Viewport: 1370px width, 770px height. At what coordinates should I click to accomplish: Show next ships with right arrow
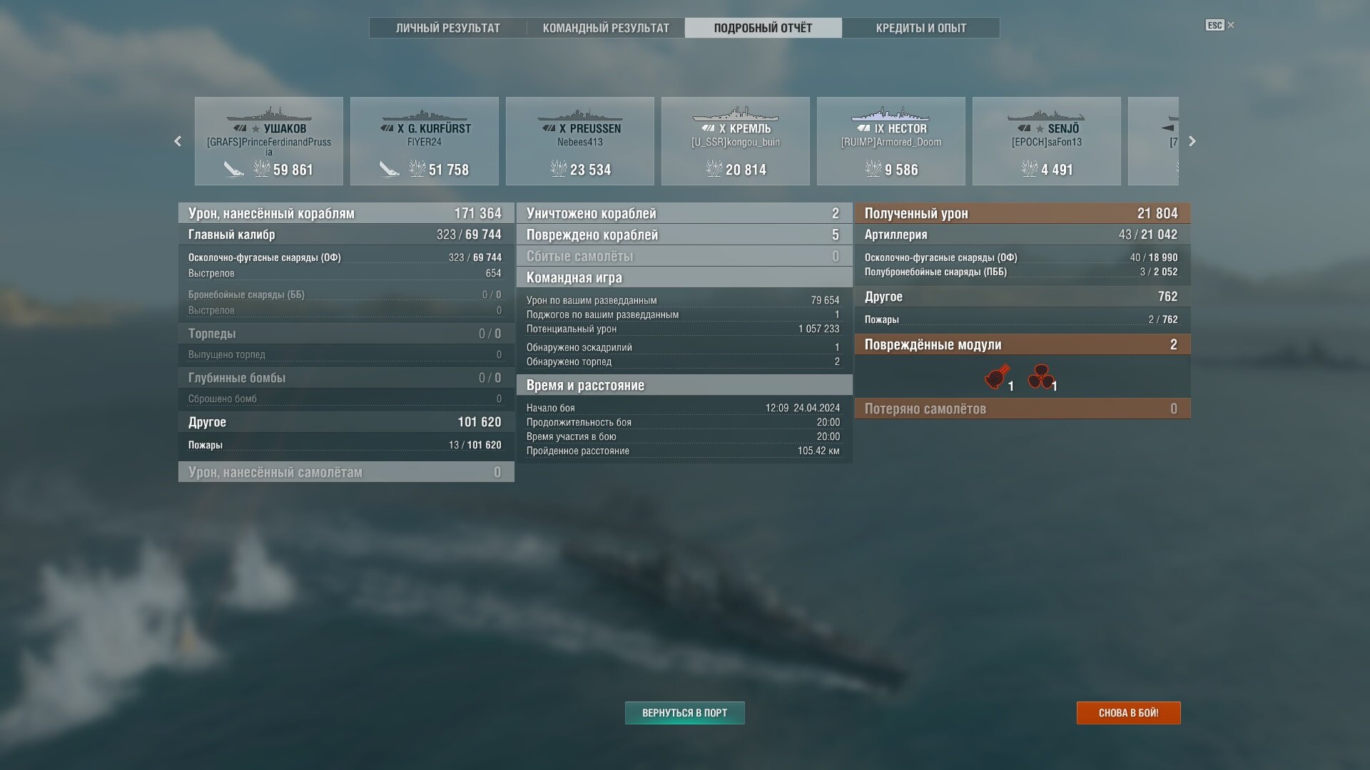coord(1192,141)
